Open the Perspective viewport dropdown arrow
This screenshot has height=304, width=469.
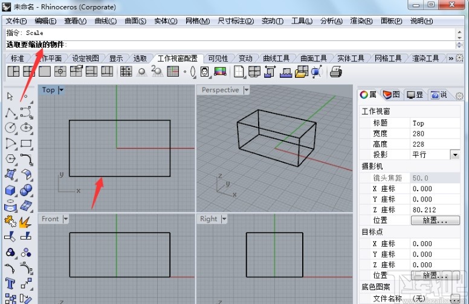246,90
